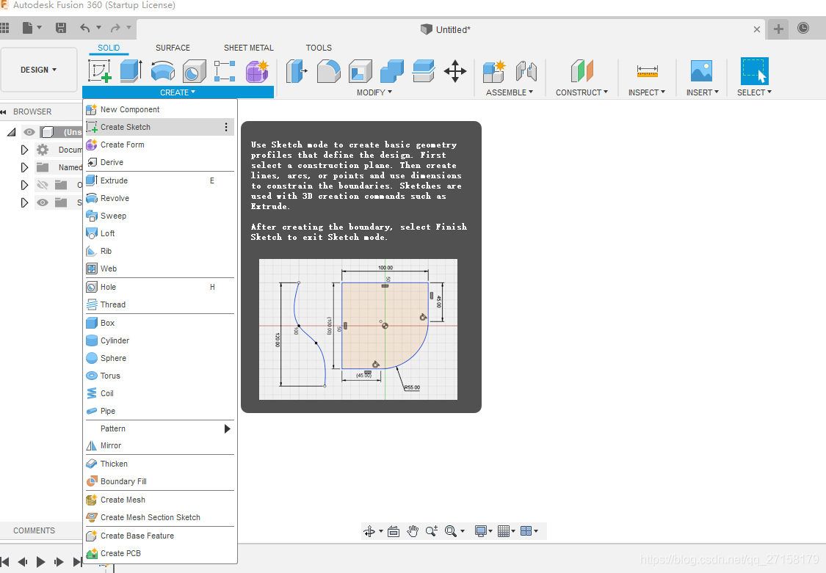Switch to the SHEET METAL tab
This screenshot has height=573, width=826.
click(x=248, y=48)
